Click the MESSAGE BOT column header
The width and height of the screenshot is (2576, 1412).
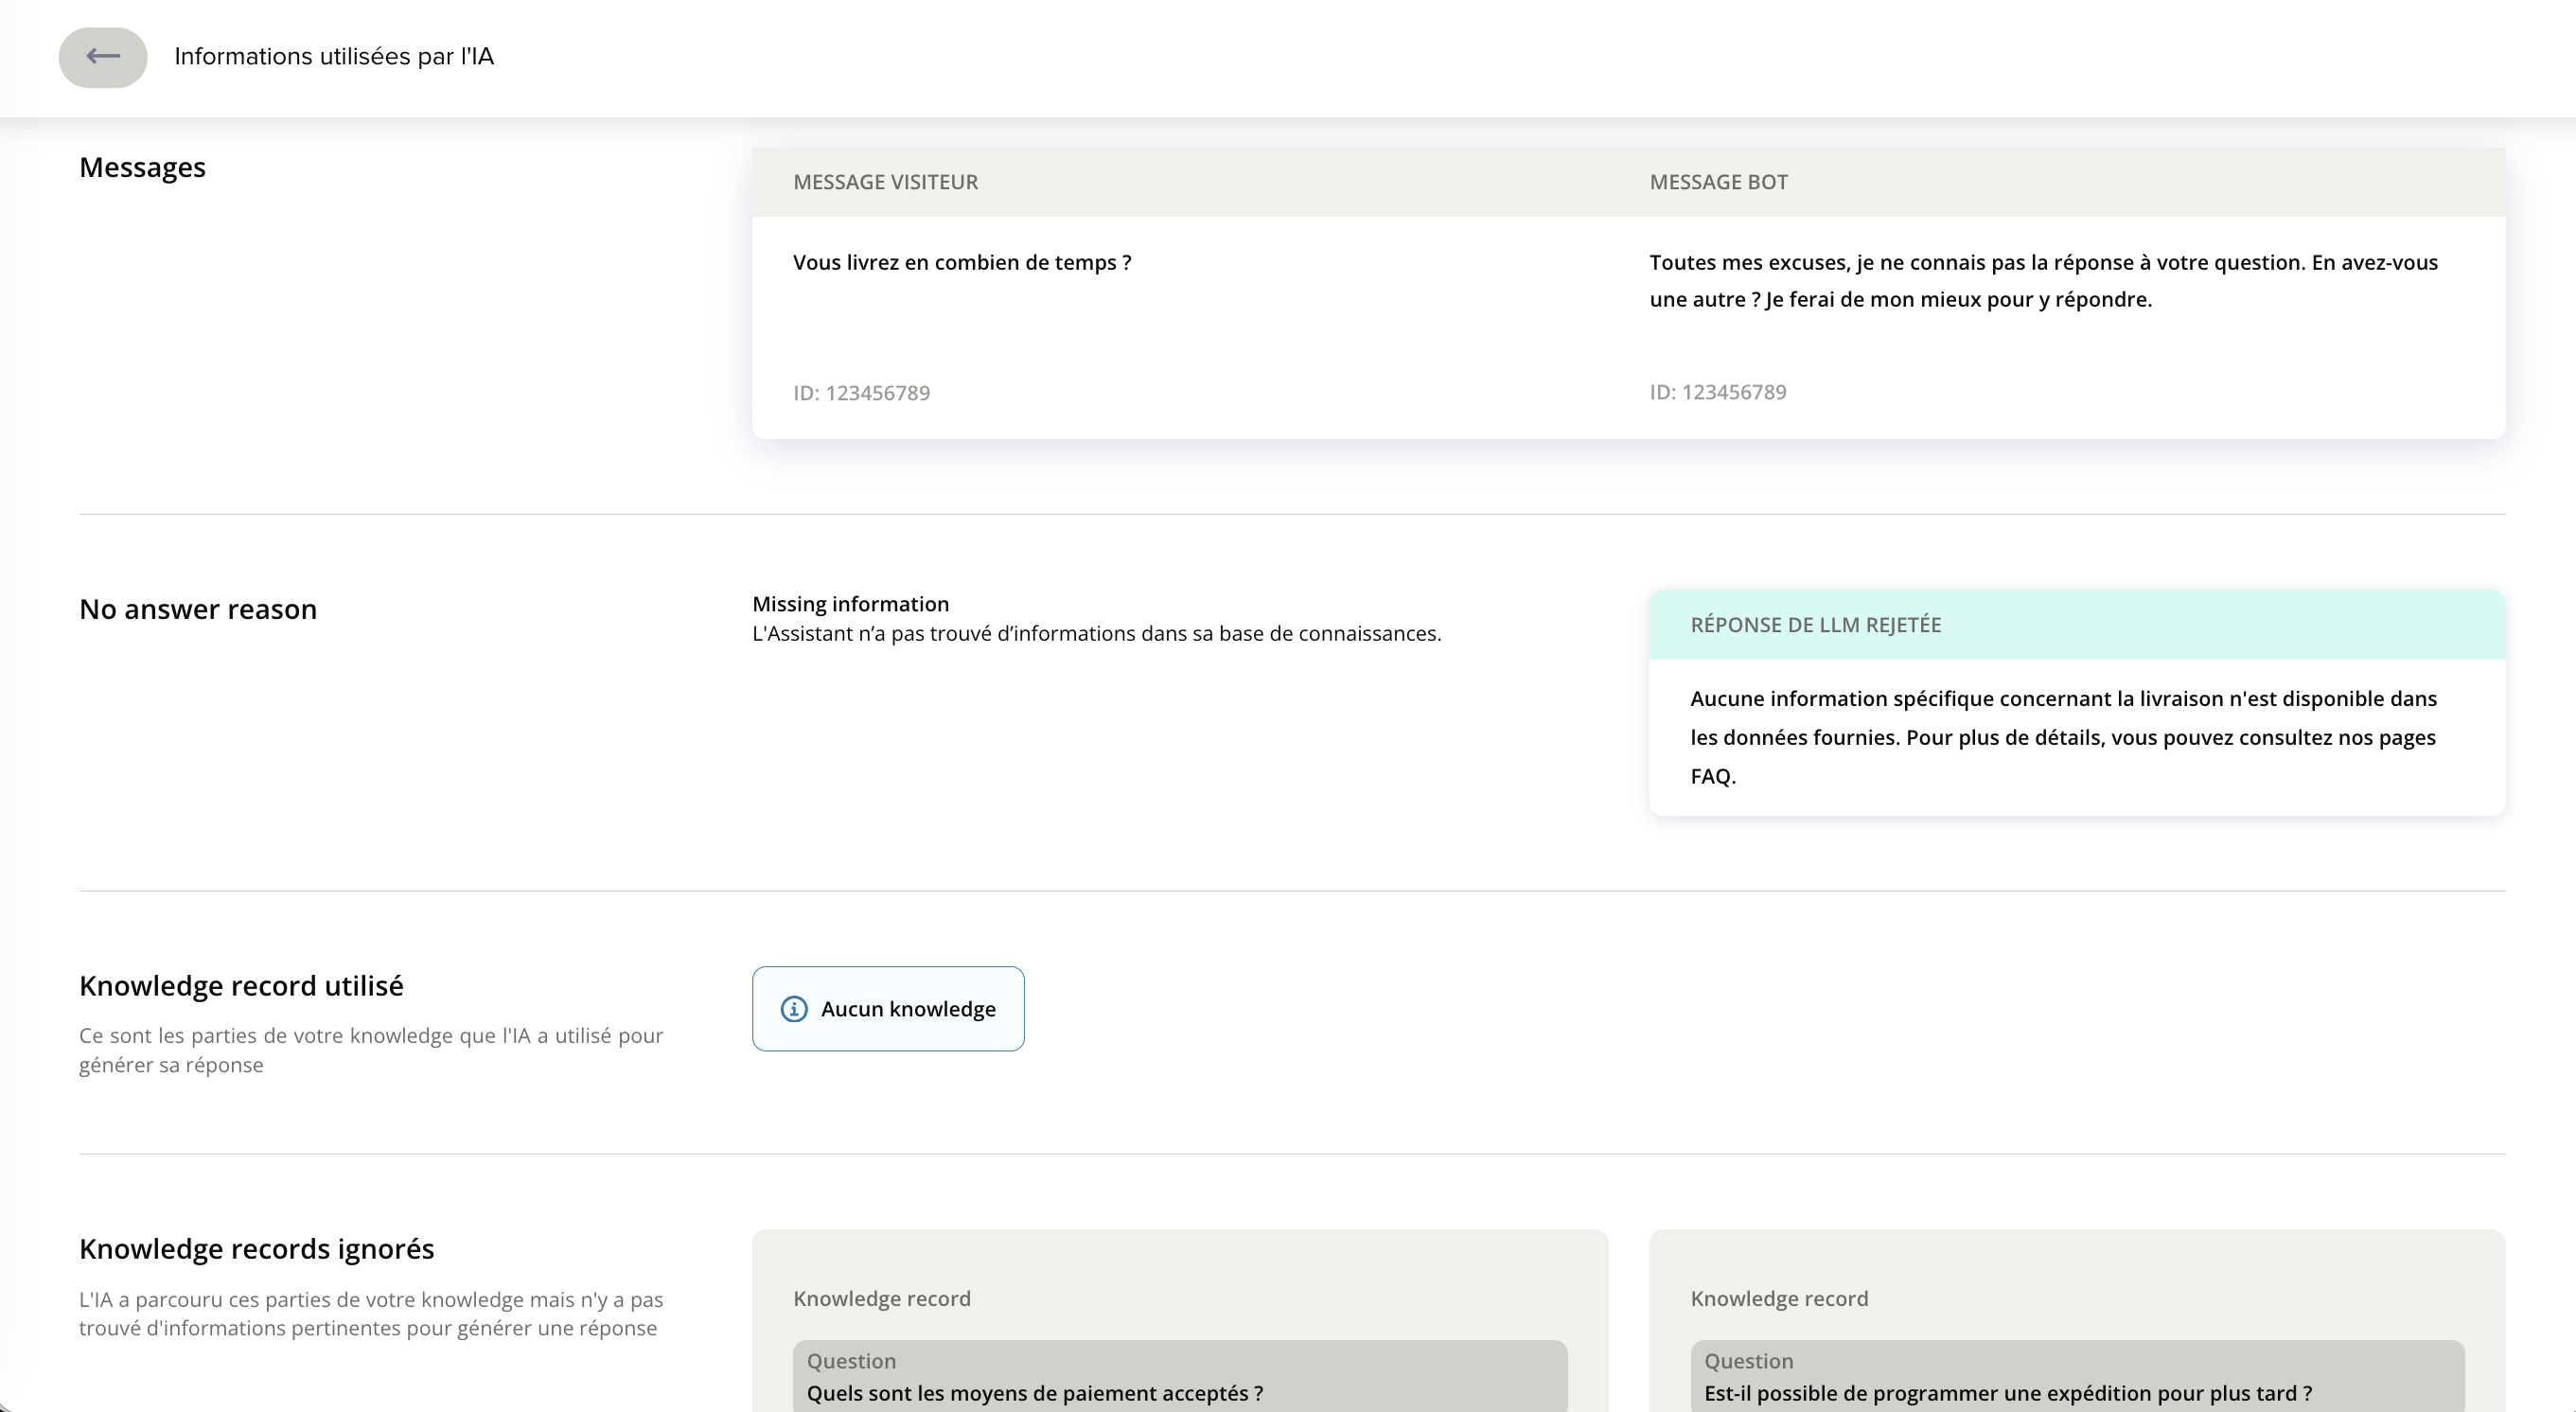1718,182
